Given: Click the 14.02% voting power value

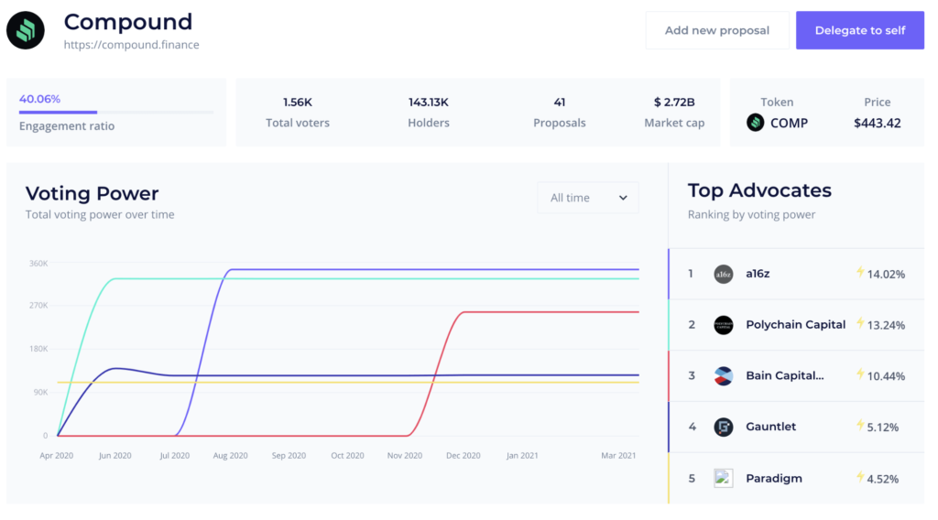Looking at the screenshot, I should pos(886,275).
